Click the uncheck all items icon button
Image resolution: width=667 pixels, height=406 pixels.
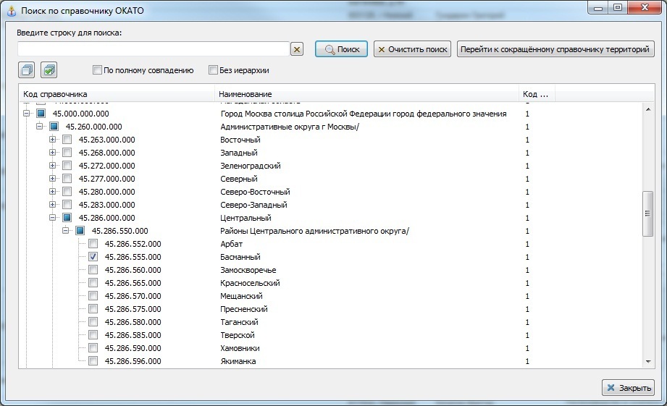point(27,70)
